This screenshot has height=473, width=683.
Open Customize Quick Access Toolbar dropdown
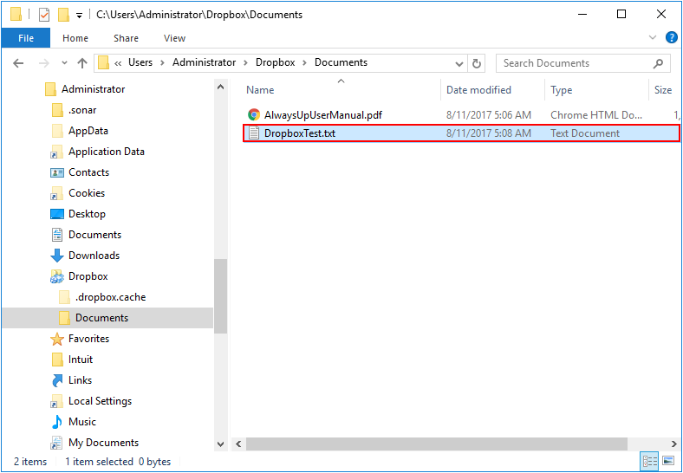[79, 16]
